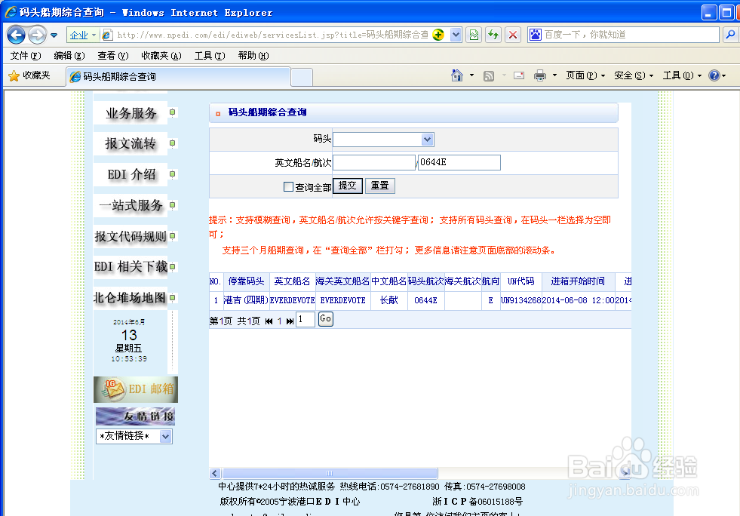Open the EDI 介绍 sidebar item
Image resolution: width=740 pixels, height=516 pixels.
[x=130, y=175]
